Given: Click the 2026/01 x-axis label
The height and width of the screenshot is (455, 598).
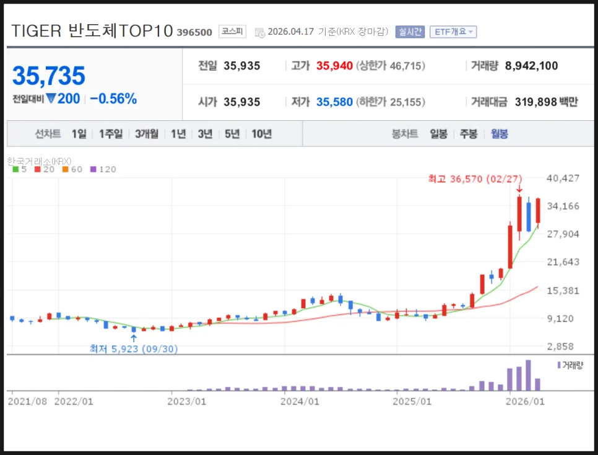Looking at the screenshot, I should (525, 402).
